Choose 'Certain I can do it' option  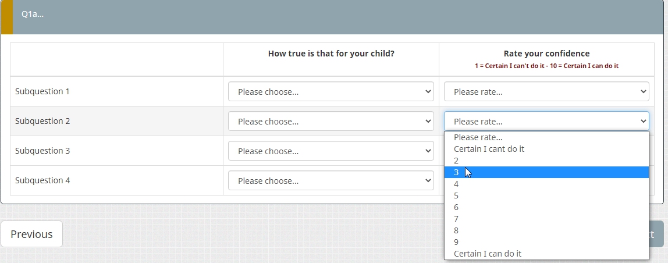pos(546,254)
